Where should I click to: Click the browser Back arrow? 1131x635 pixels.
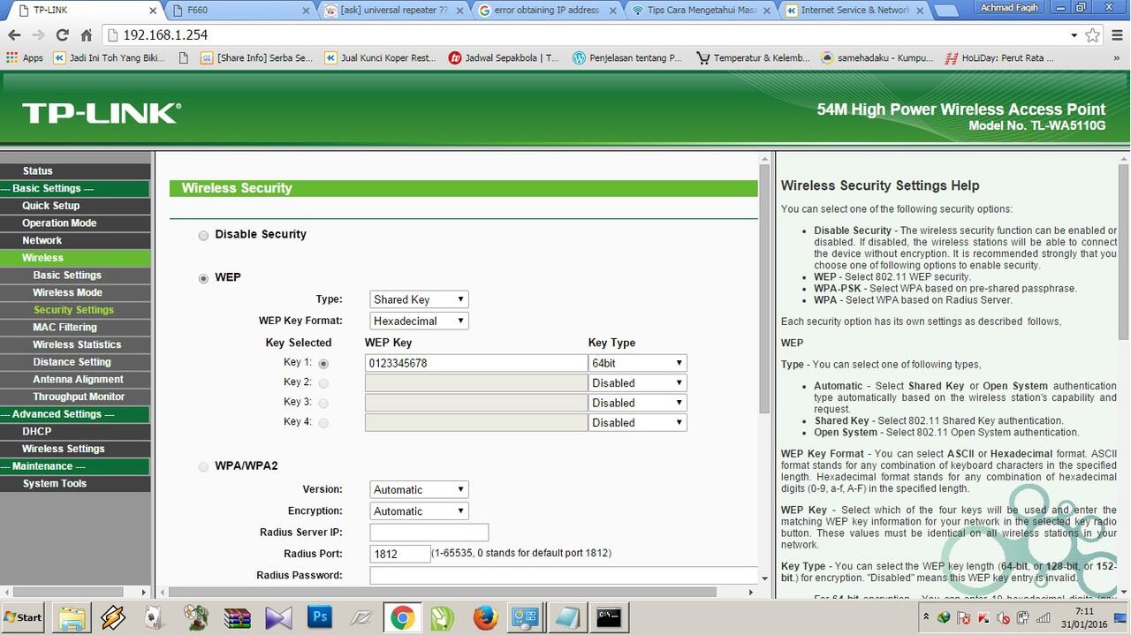13,35
